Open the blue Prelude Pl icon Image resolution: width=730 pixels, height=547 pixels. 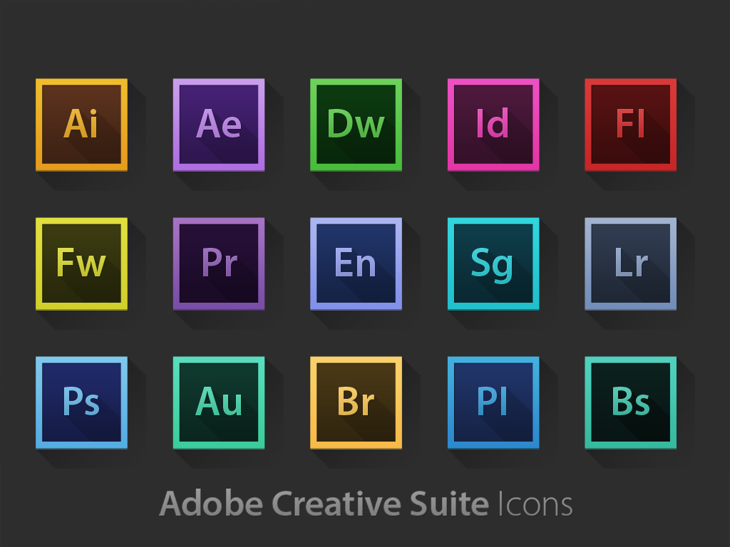coord(493,402)
